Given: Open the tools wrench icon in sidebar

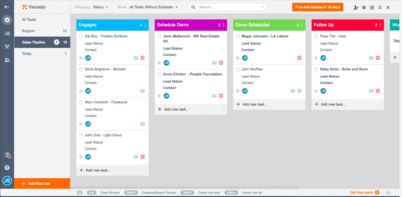Looking at the screenshot, I should click(7, 46).
